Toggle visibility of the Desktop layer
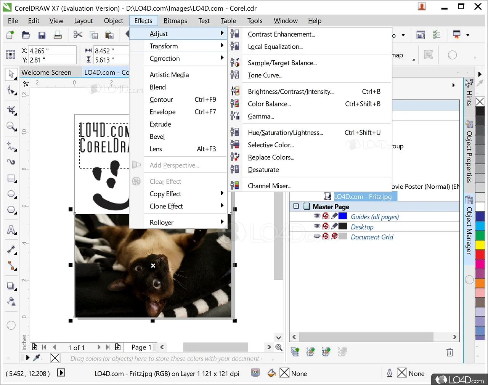The image size is (488, 385). [x=317, y=226]
